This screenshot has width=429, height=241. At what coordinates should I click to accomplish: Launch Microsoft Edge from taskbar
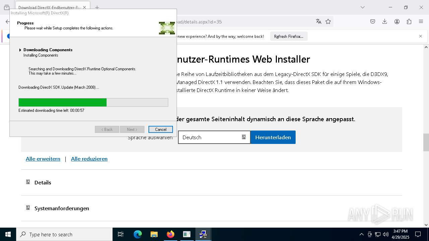pyautogui.click(x=138, y=234)
